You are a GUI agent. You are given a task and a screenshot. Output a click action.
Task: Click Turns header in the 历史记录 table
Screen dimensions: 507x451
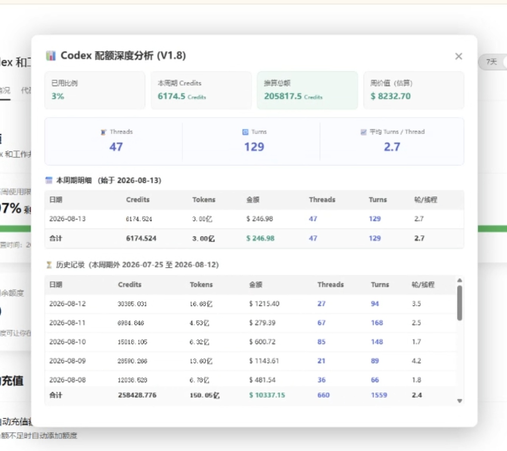[380, 285]
